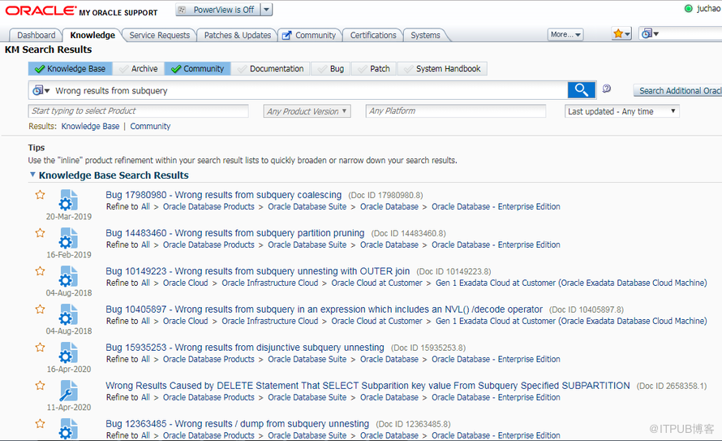Open Bug 15935253 disjunctive subquery unnesting article
Image resolution: width=722 pixels, height=441 pixels.
click(245, 348)
